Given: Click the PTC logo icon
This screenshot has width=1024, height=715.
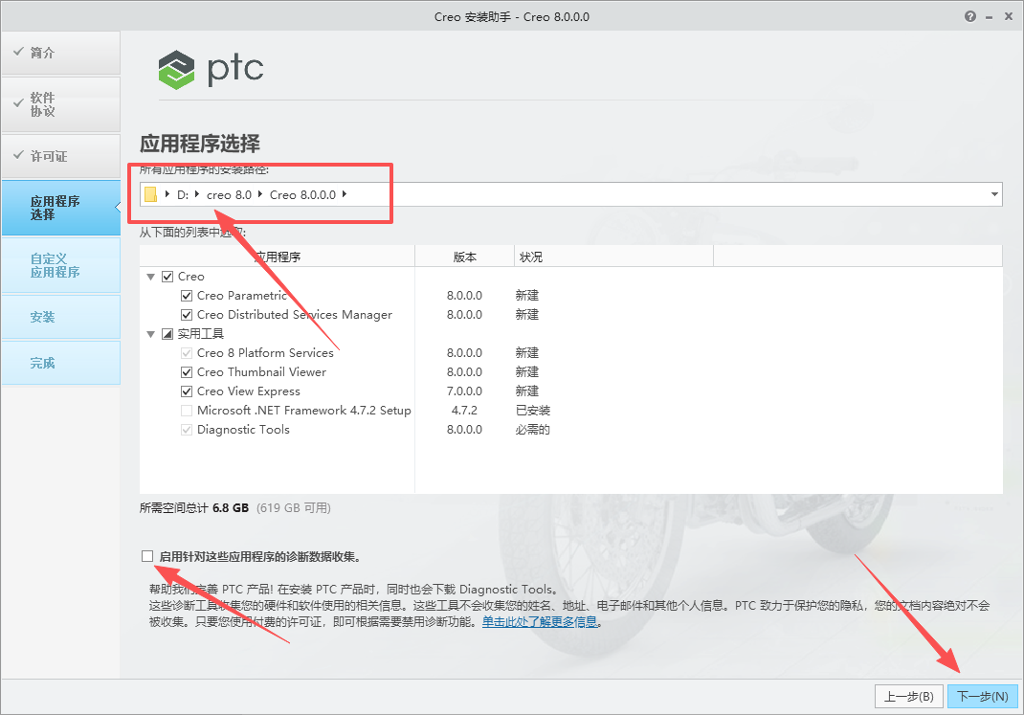Looking at the screenshot, I should point(175,69).
